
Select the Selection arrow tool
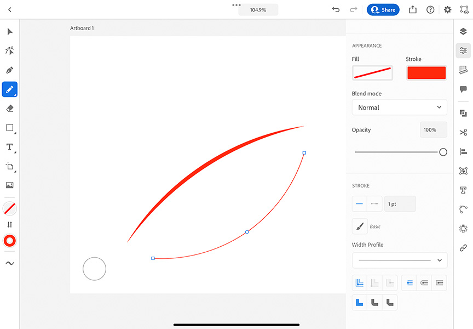[9, 32]
